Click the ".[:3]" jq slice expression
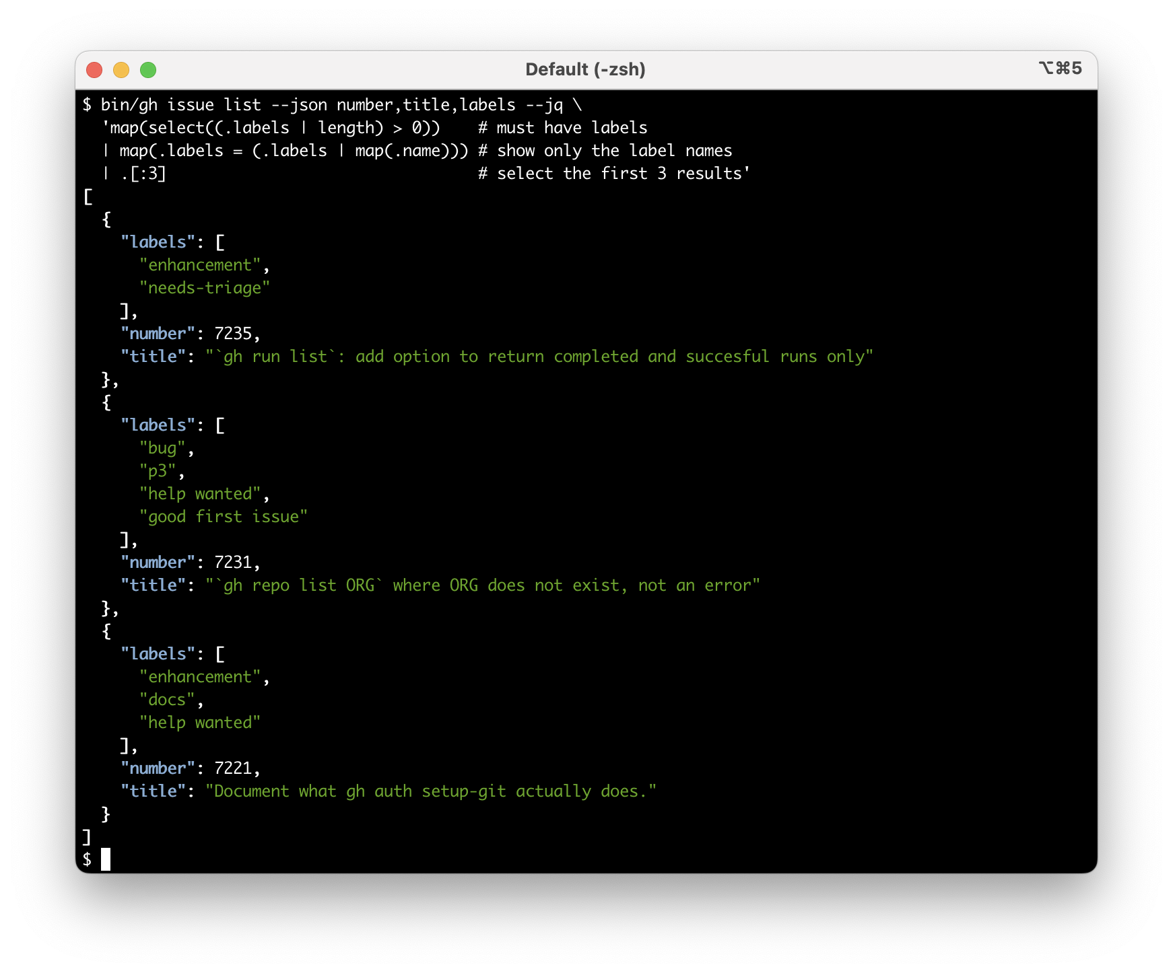Image resolution: width=1173 pixels, height=973 pixels. point(143,174)
